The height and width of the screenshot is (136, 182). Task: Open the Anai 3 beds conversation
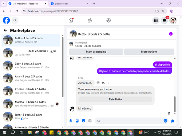click(x=31, y=78)
